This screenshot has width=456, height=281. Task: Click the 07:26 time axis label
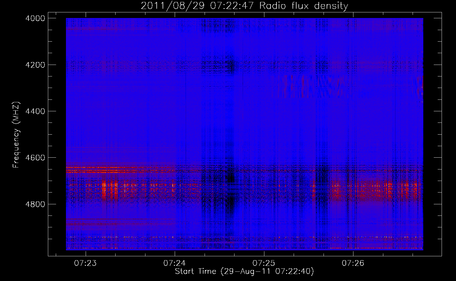click(x=353, y=263)
